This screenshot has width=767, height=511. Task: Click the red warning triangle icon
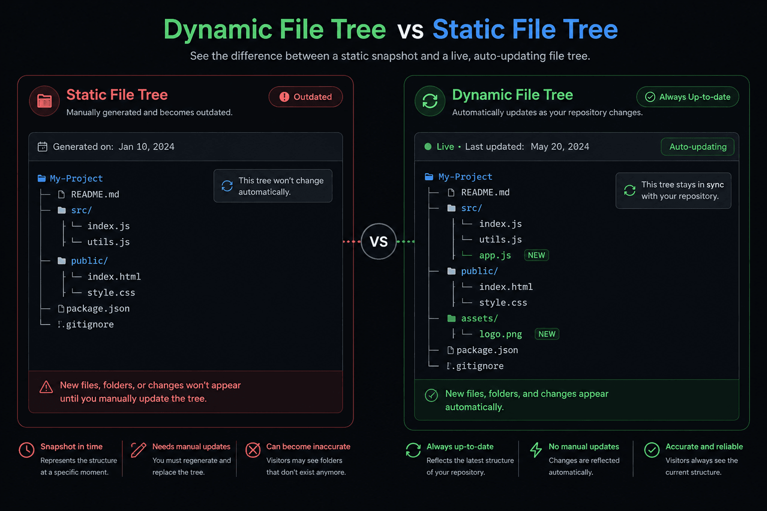point(46,387)
